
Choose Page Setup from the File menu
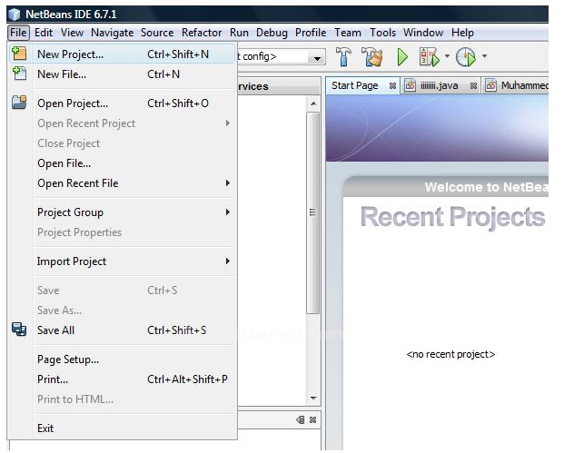coord(68,359)
